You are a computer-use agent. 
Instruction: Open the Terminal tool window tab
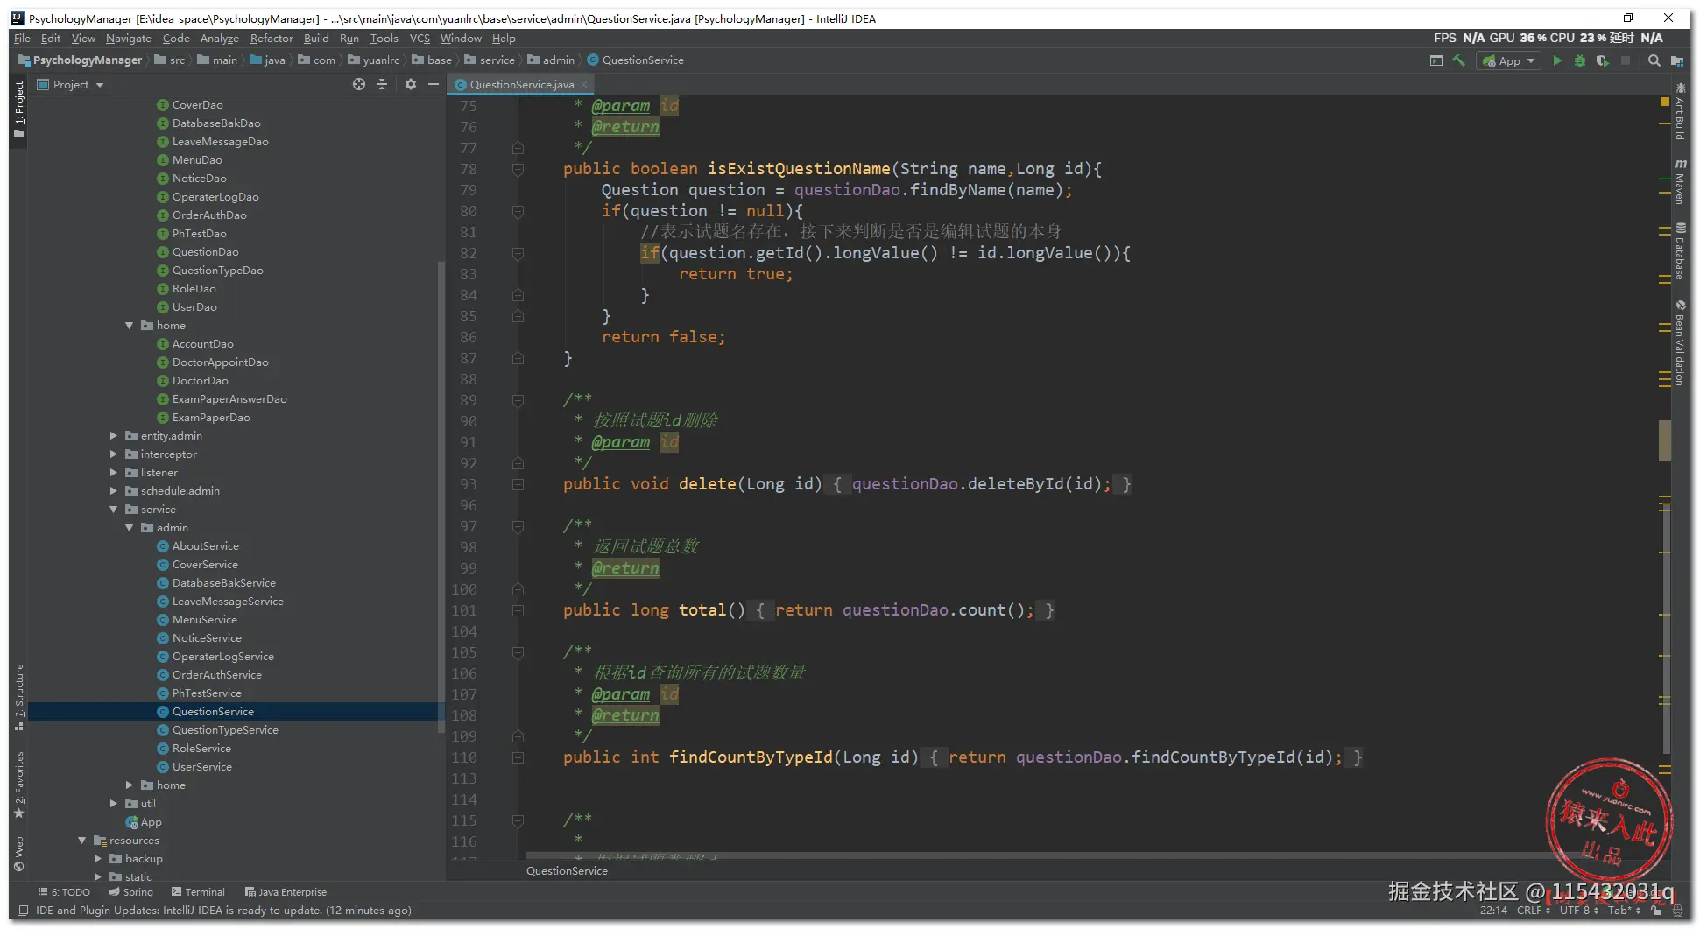point(198,892)
